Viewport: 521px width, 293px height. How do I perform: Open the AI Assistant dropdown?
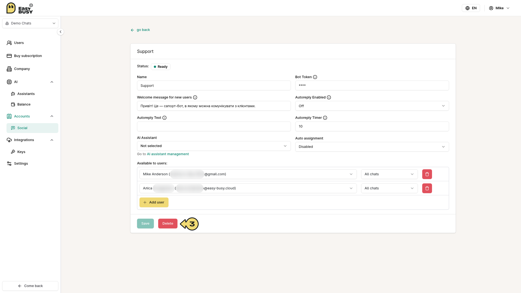coord(214,146)
